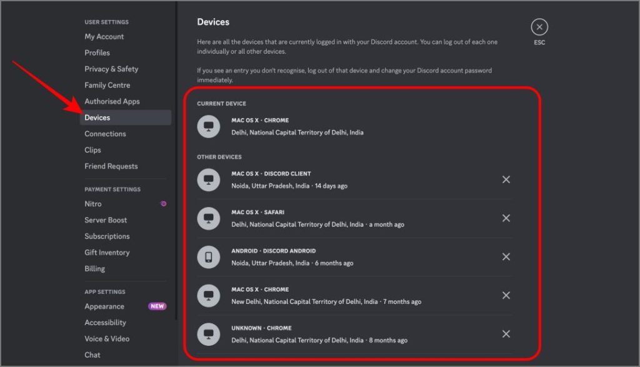Click 'MAC OS X · SAFARI' device title
The width and height of the screenshot is (640, 367).
coord(258,212)
